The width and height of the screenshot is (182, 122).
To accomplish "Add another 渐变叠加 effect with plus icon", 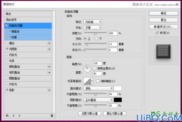I will 49,73.
